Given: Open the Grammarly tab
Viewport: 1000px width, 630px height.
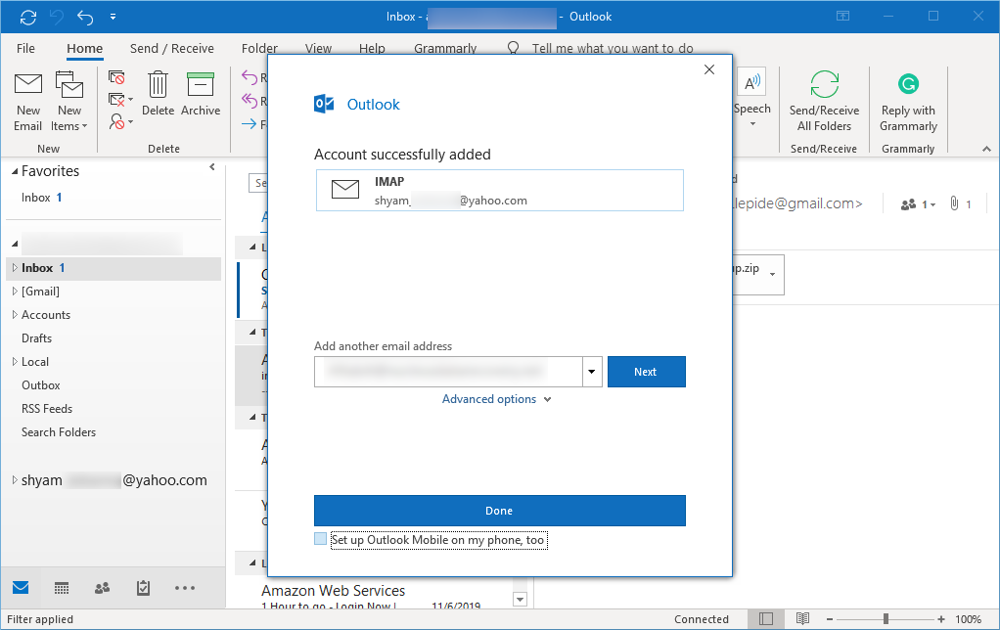Looking at the screenshot, I should [x=445, y=49].
